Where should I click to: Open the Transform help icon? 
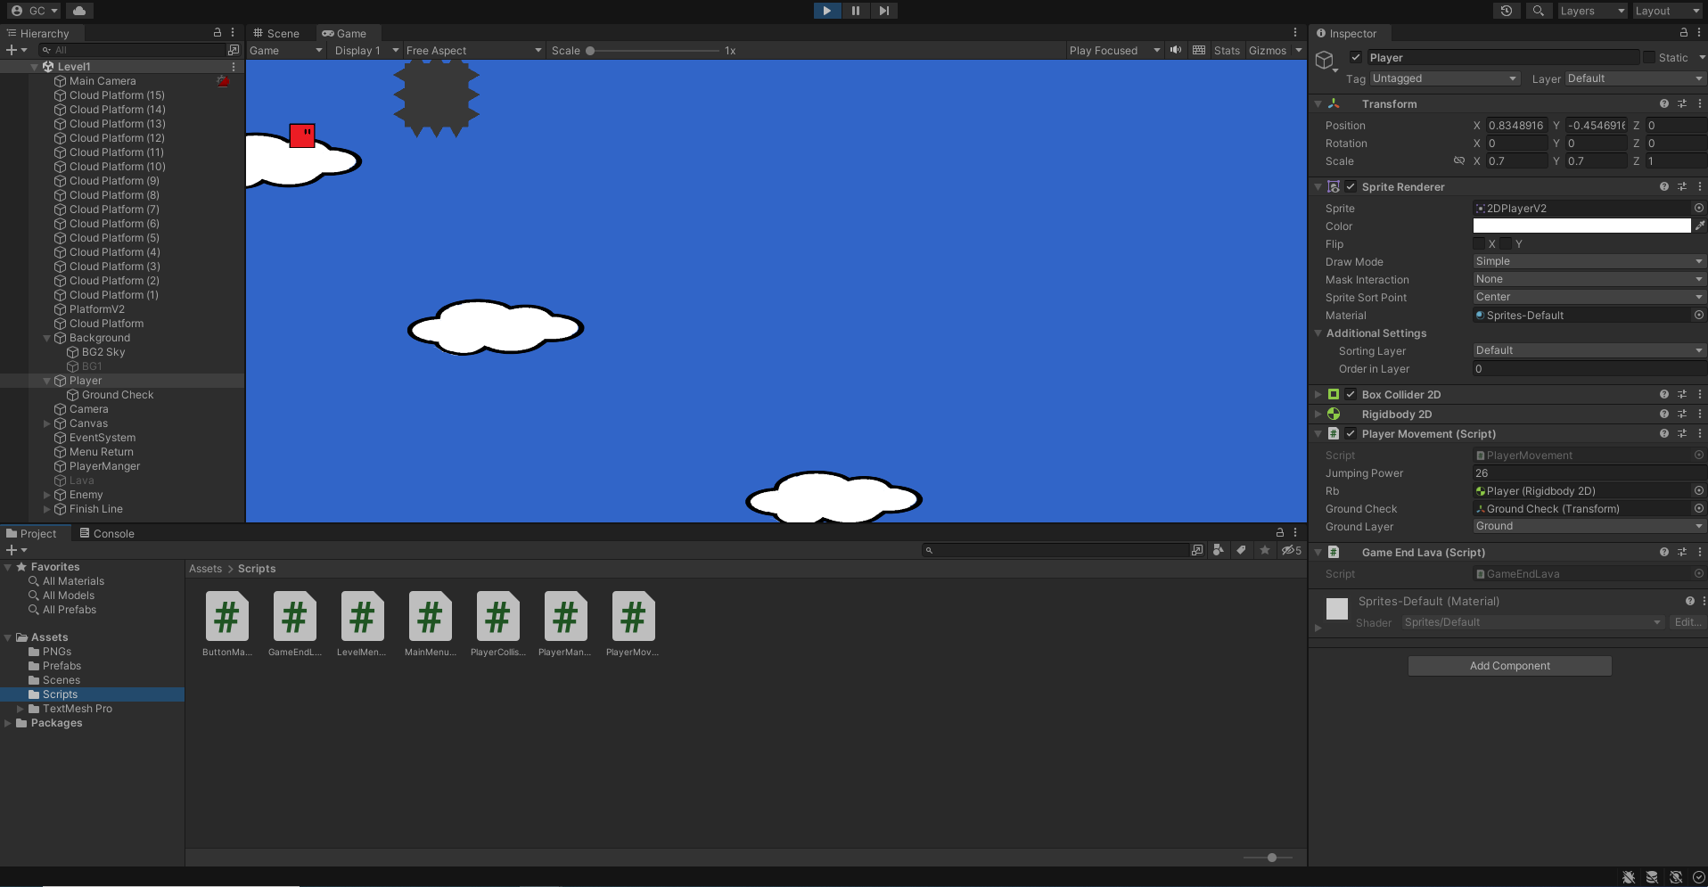tap(1663, 103)
